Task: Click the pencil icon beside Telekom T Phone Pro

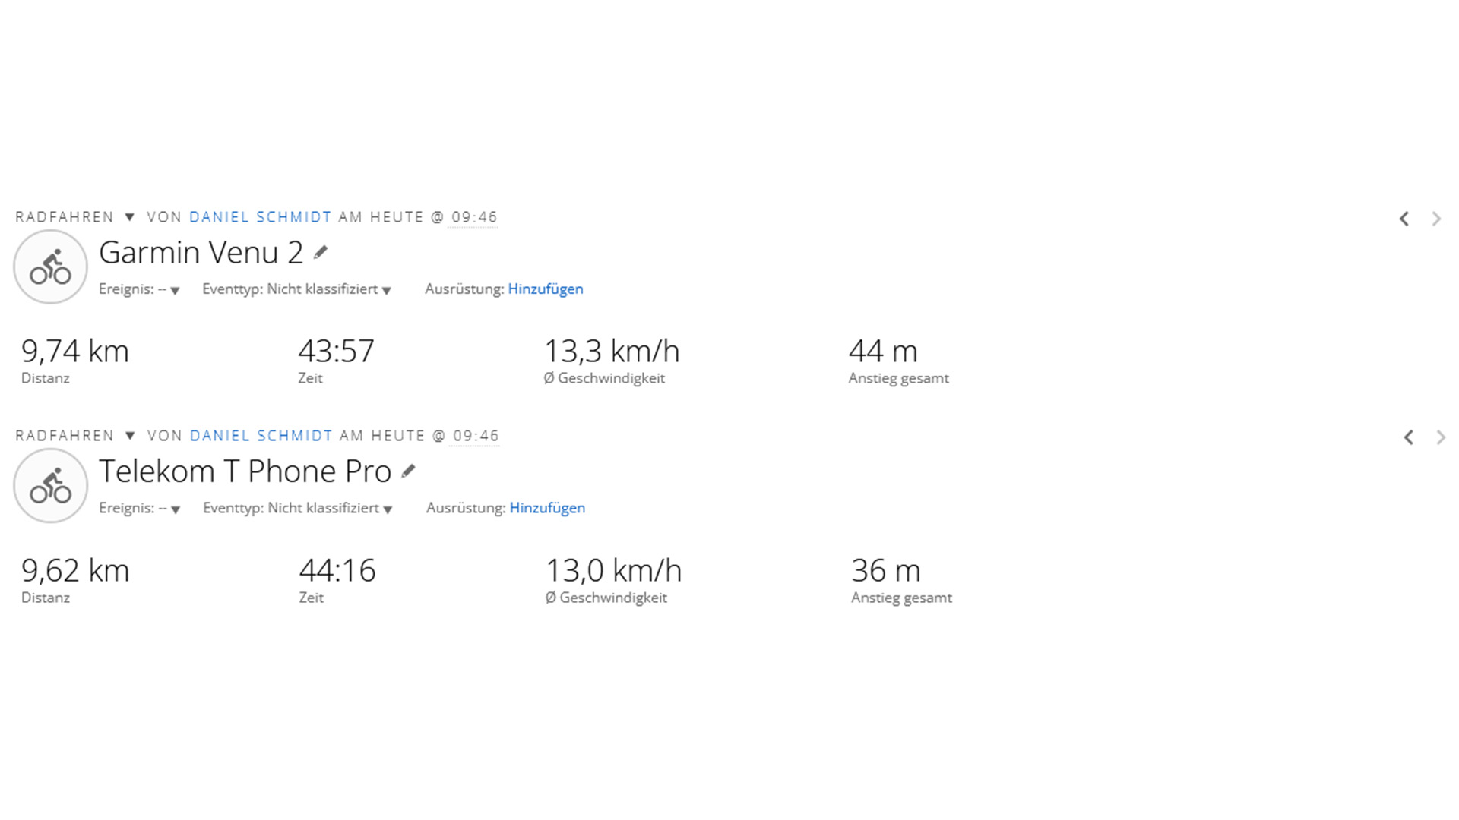Action: point(409,471)
